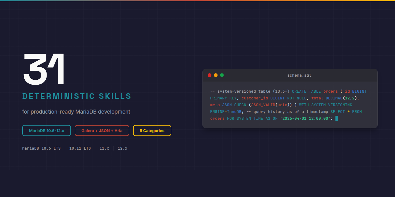Click the teal text cursor block

pos(337,119)
